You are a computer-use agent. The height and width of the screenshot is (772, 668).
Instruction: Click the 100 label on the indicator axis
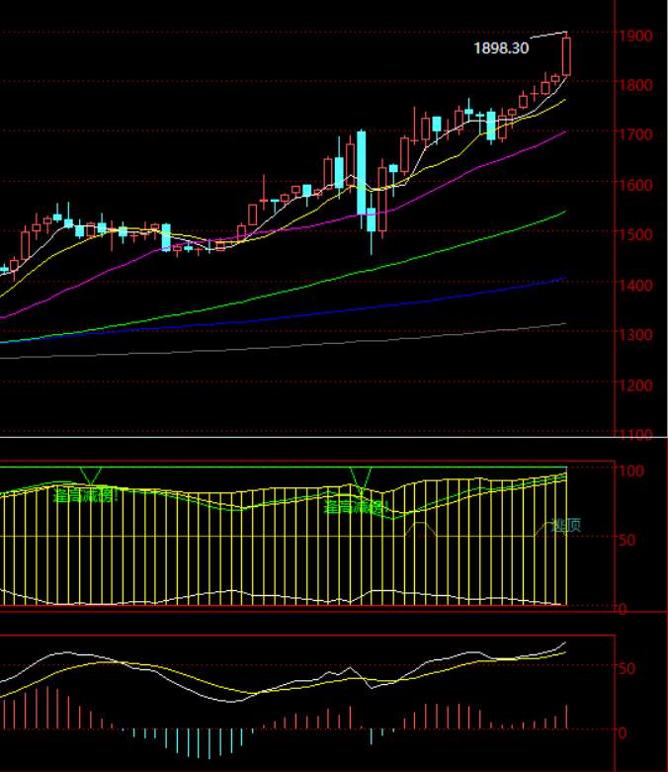[x=631, y=471]
